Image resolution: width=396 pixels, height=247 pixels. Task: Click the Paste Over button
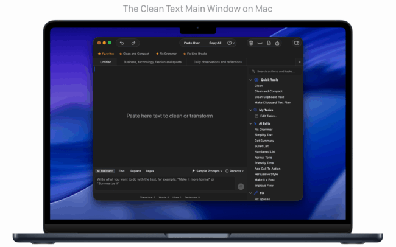point(191,43)
